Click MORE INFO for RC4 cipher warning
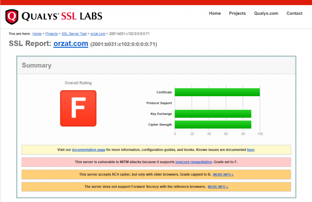Viewport: 312px width, 202px height. (223, 175)
